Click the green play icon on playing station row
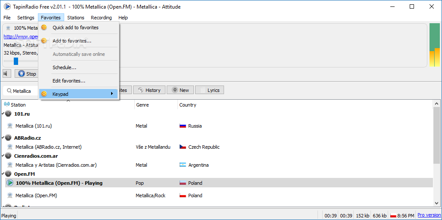 coord(10,183)
